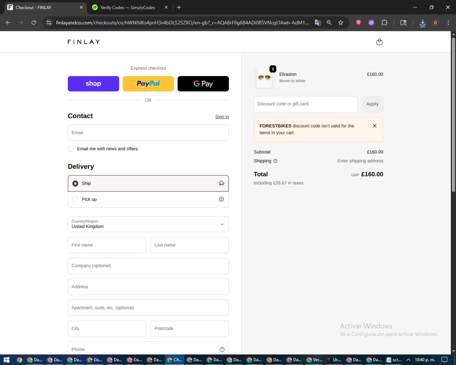Open the Ver... Chrome taskbar window
The width and height of the screenshot is (456, 365).
coord(314,360)
